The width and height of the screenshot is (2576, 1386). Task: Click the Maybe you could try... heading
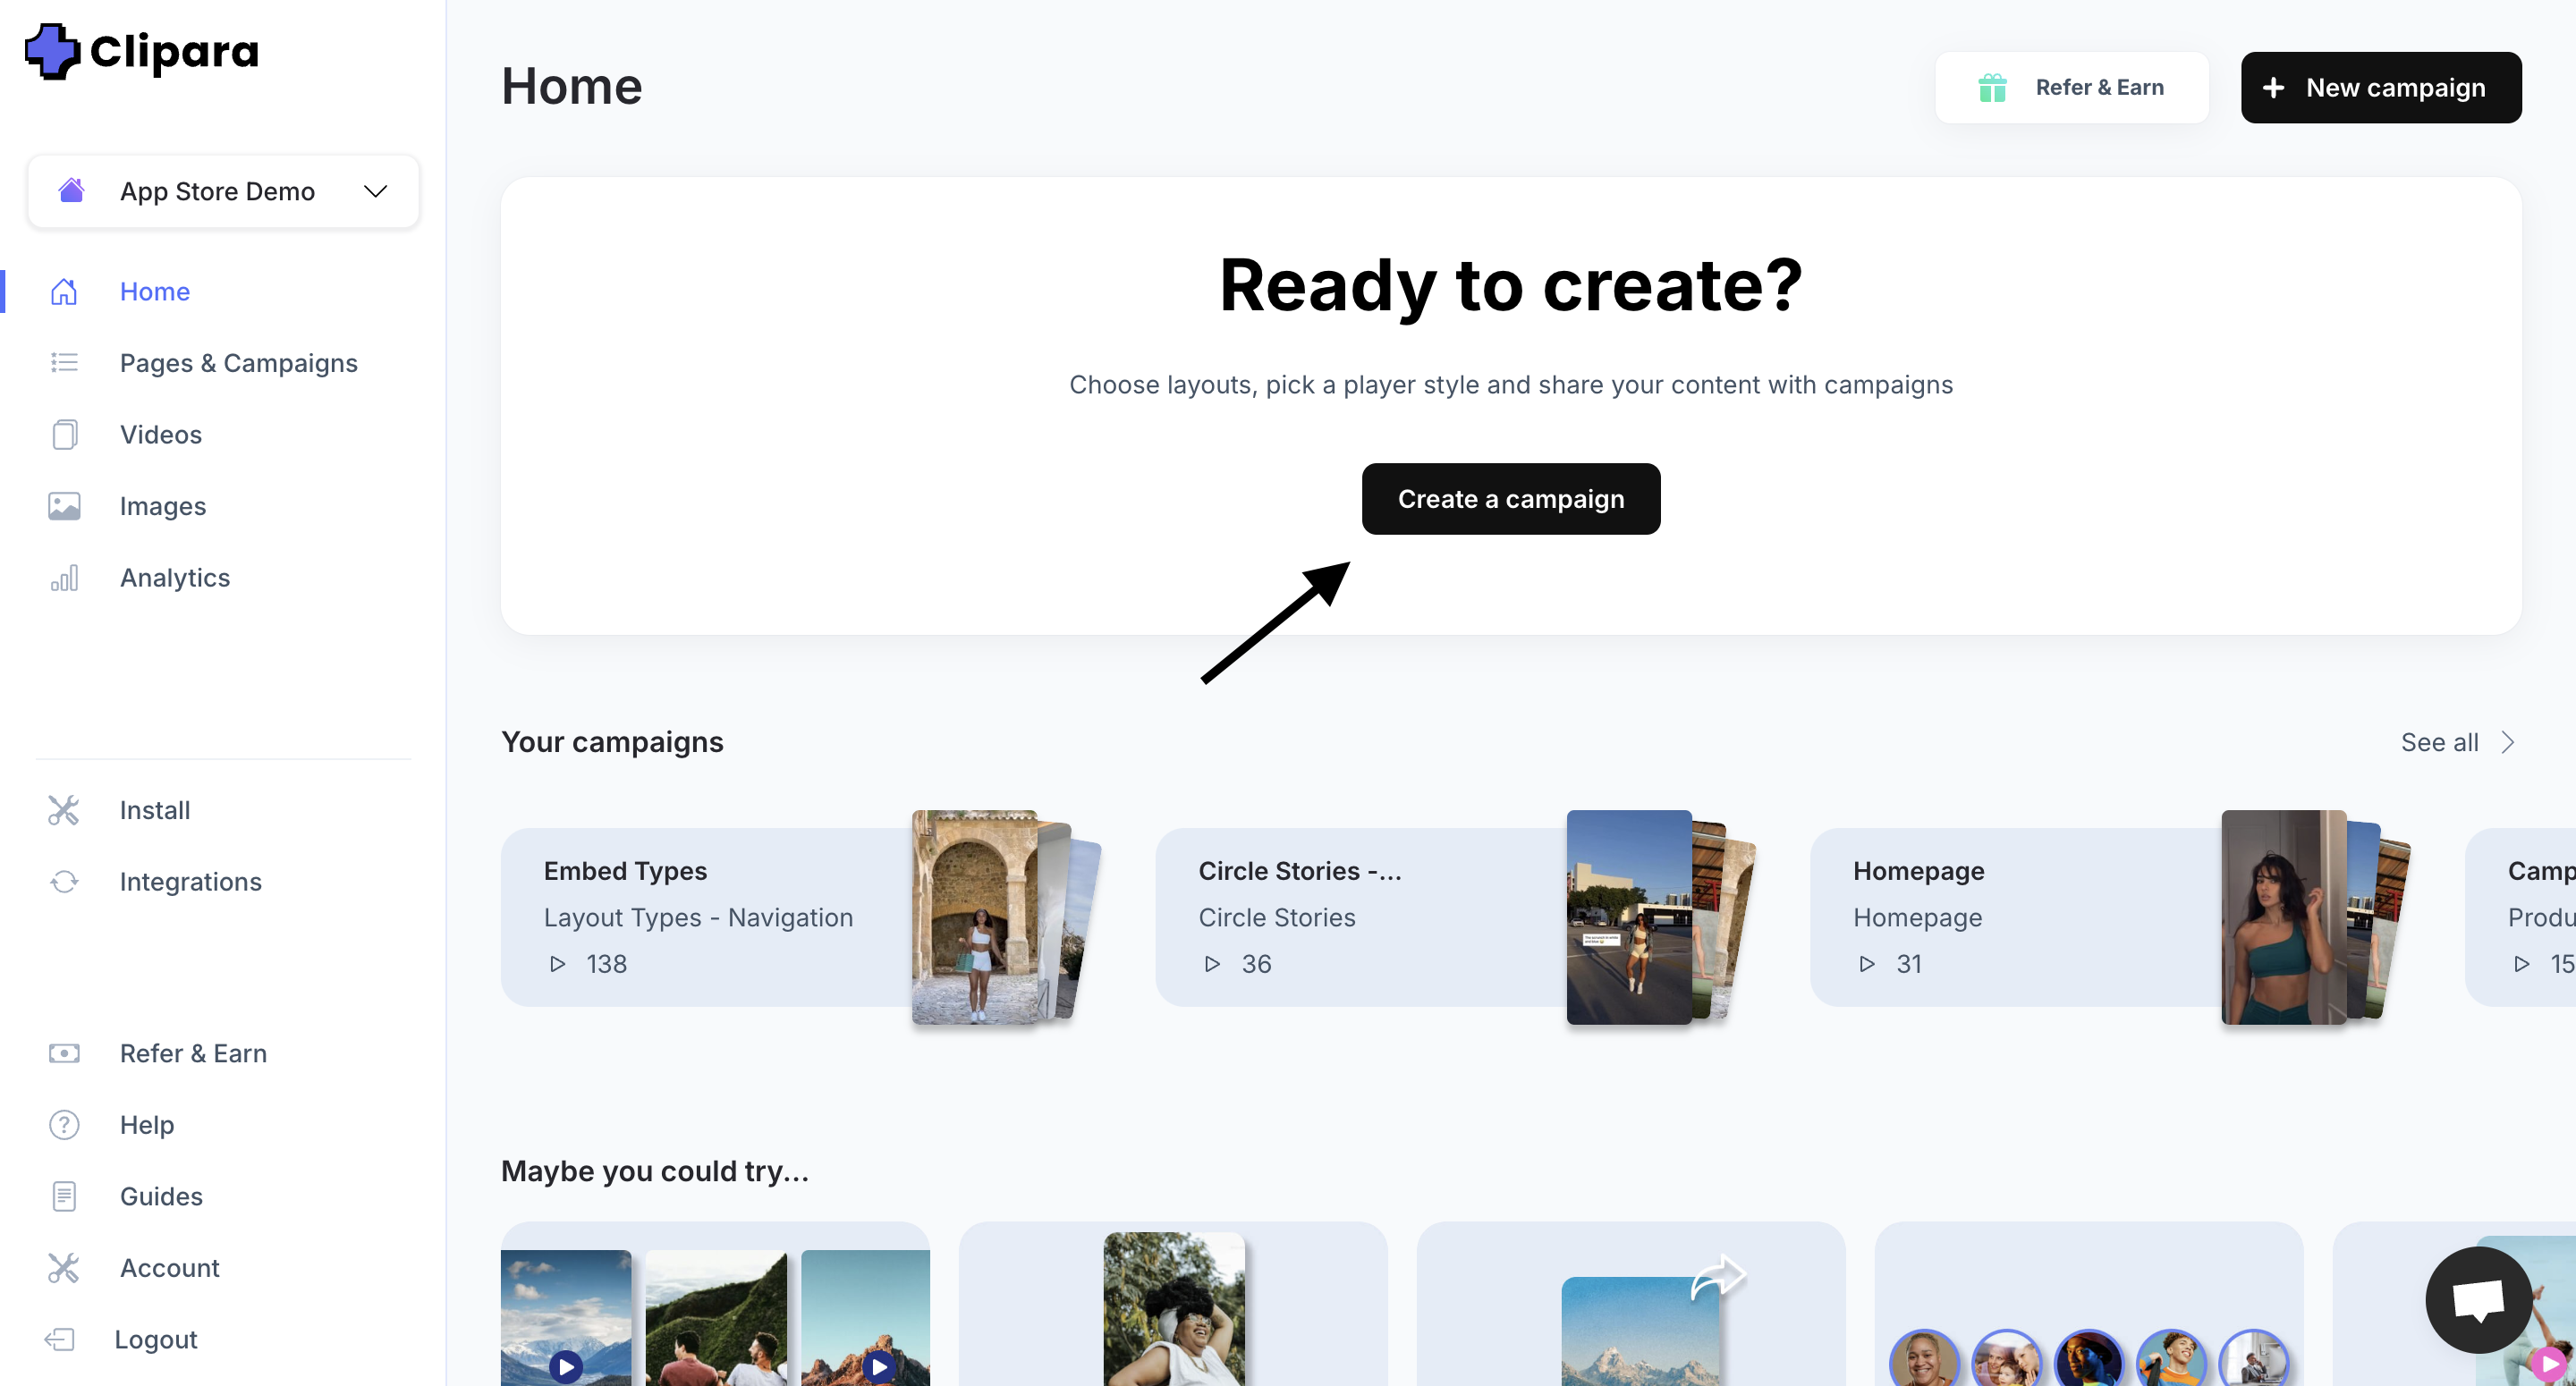[655, 1171]
